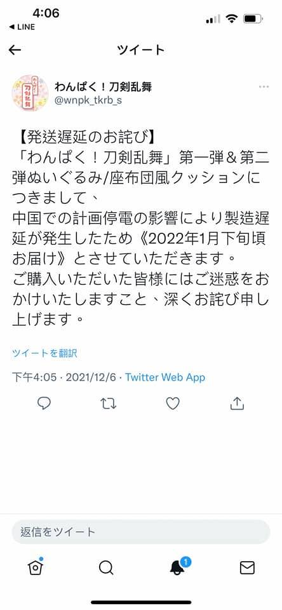Tap the @wnpk_tkrb_s handle
The image size is (282, 610).
coord(88,100)
